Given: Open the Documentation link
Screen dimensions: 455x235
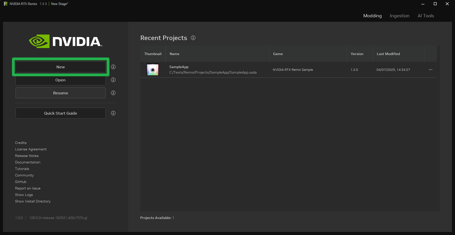Looking at the screenshot, I should 28,162.
